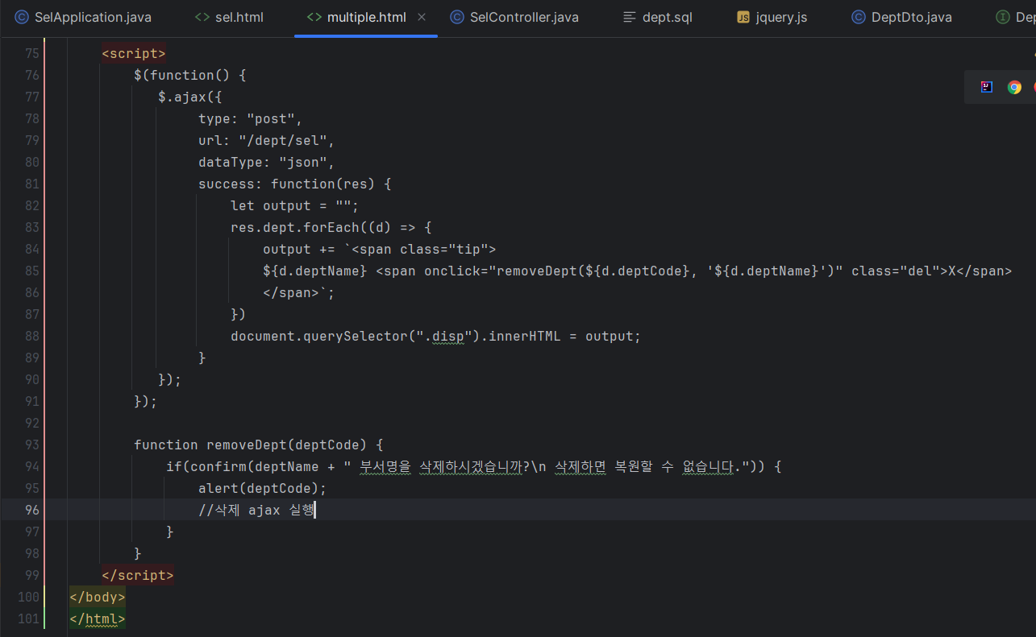The width and height of the screenshot is (1036, 637).
Task: Open the DeptDto.java tab
Action: (902, 17)
